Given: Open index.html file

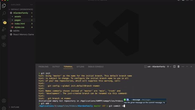Looking at the screenshot, I should pyautogui.click(x=19, y=24).
